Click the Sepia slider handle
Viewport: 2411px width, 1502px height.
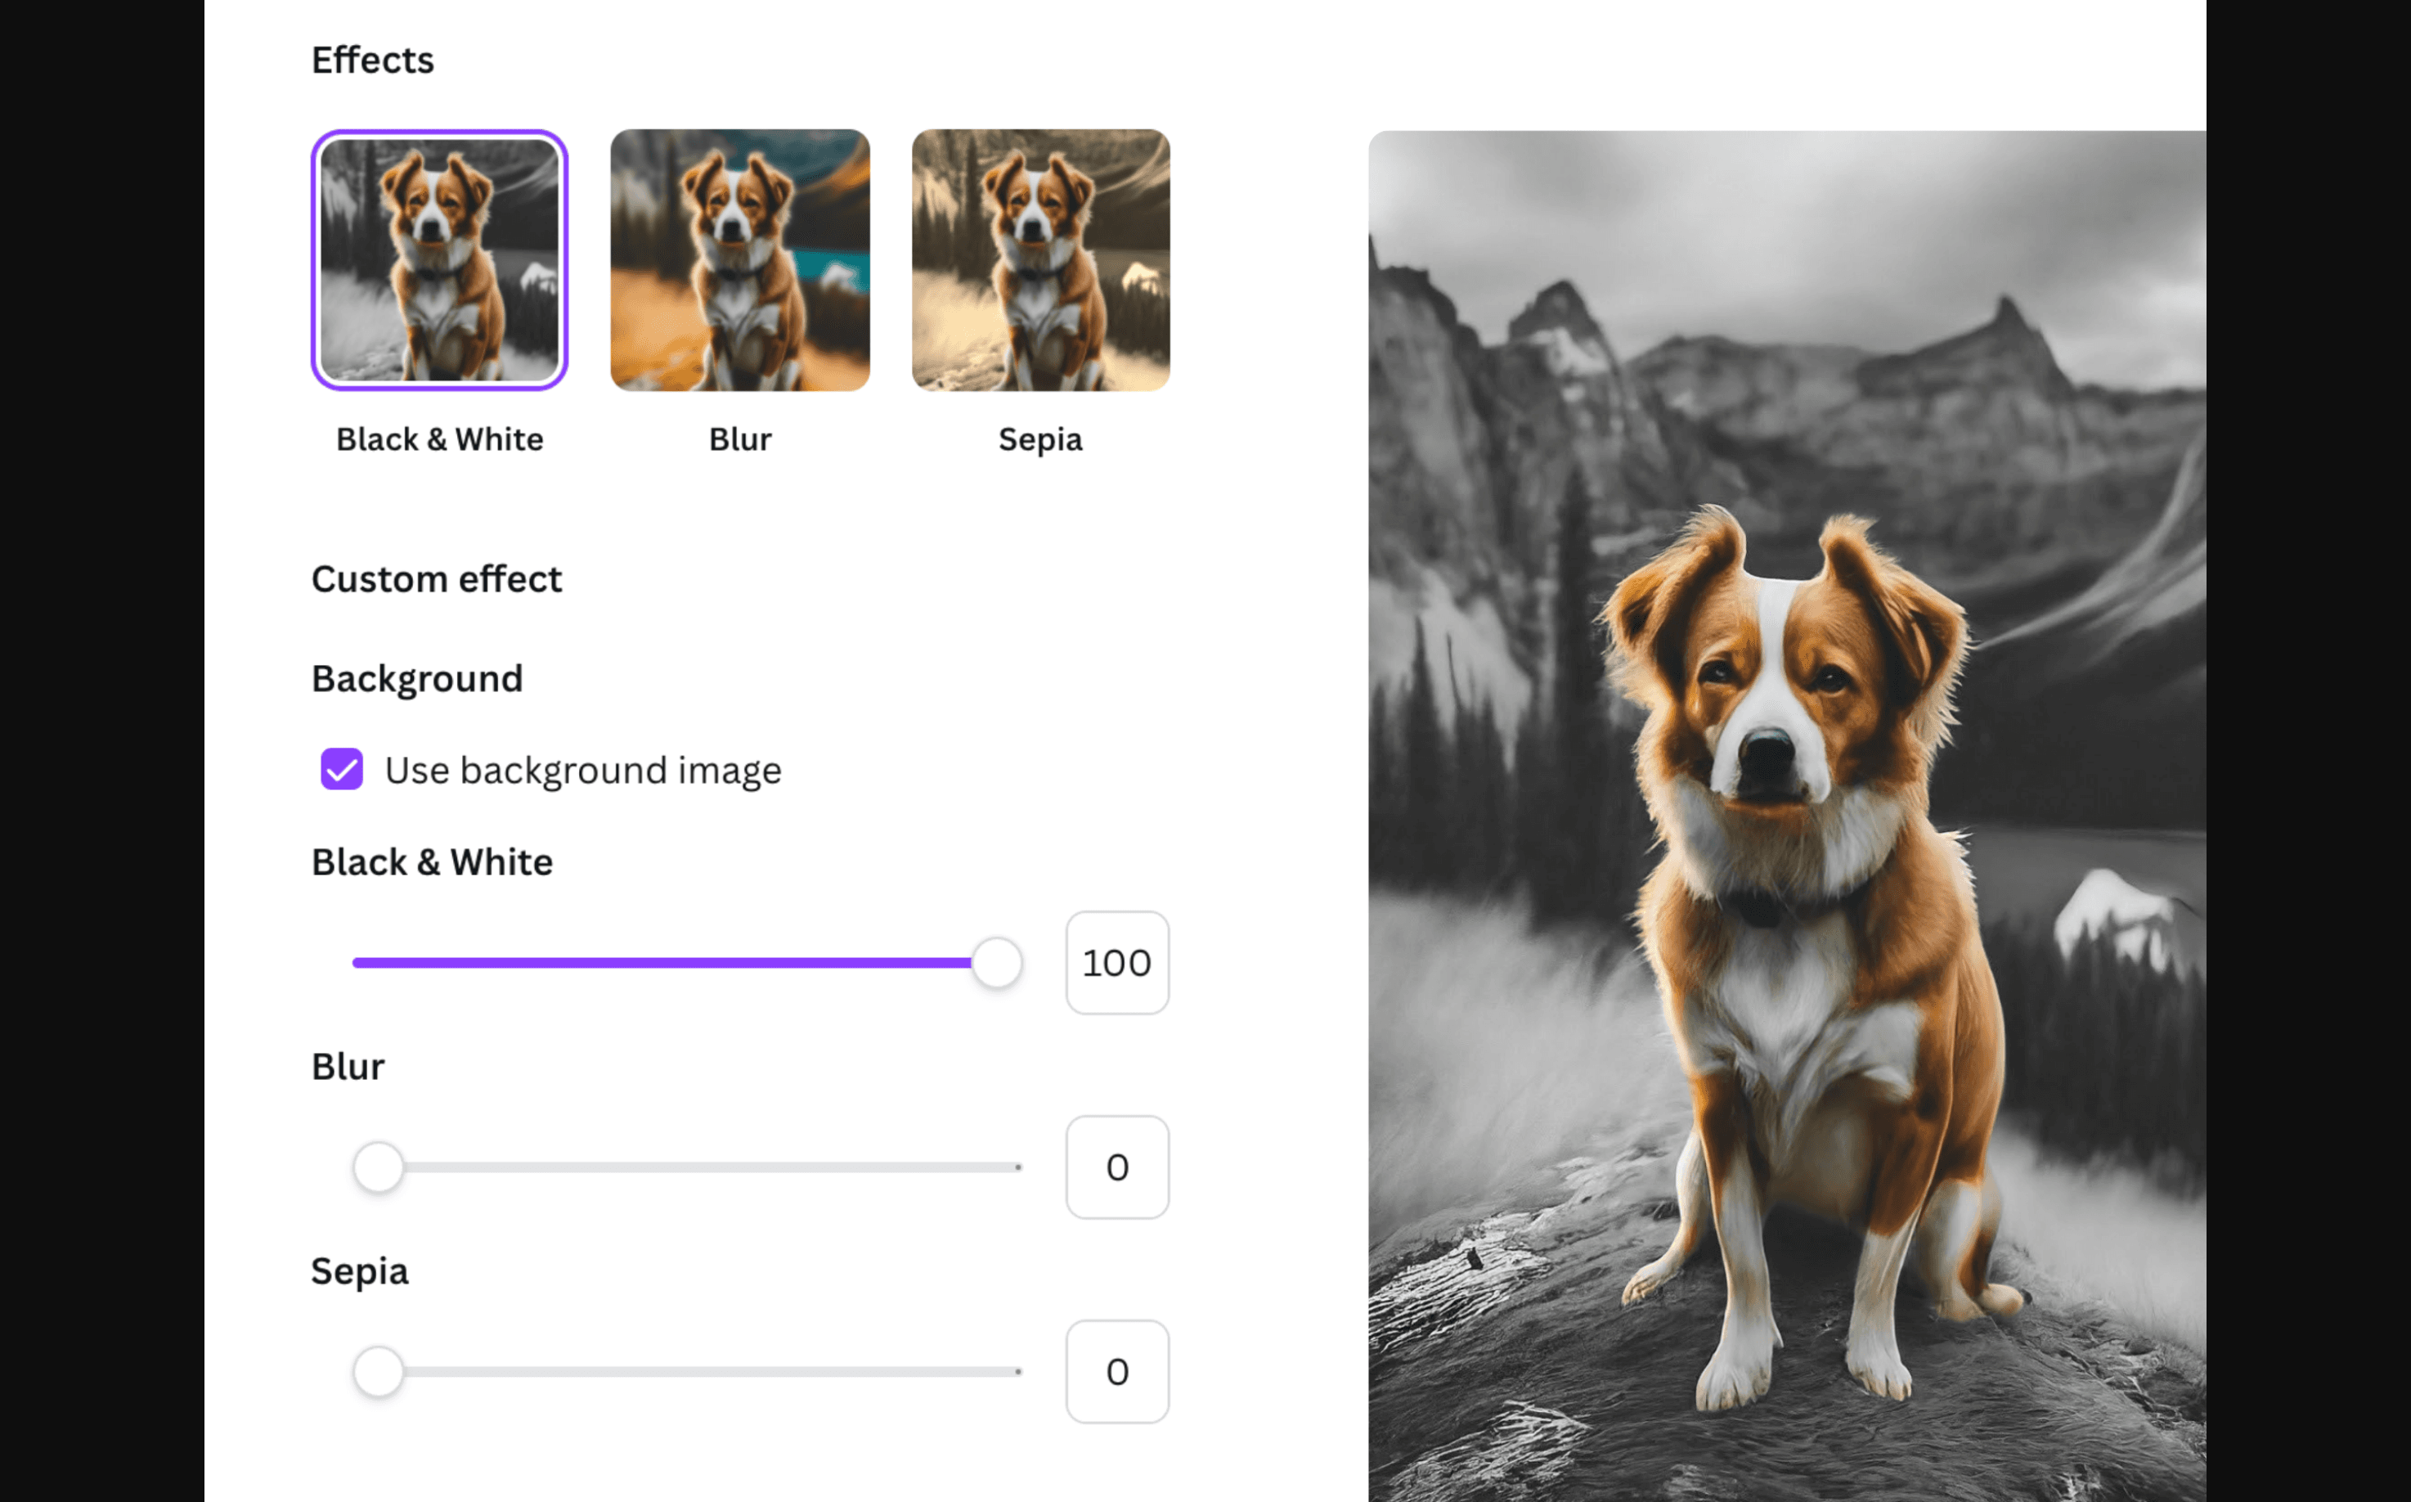pyautogui.click(x=379, y=1372)
